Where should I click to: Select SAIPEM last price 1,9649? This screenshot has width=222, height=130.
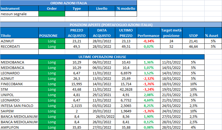click(126, 111)
